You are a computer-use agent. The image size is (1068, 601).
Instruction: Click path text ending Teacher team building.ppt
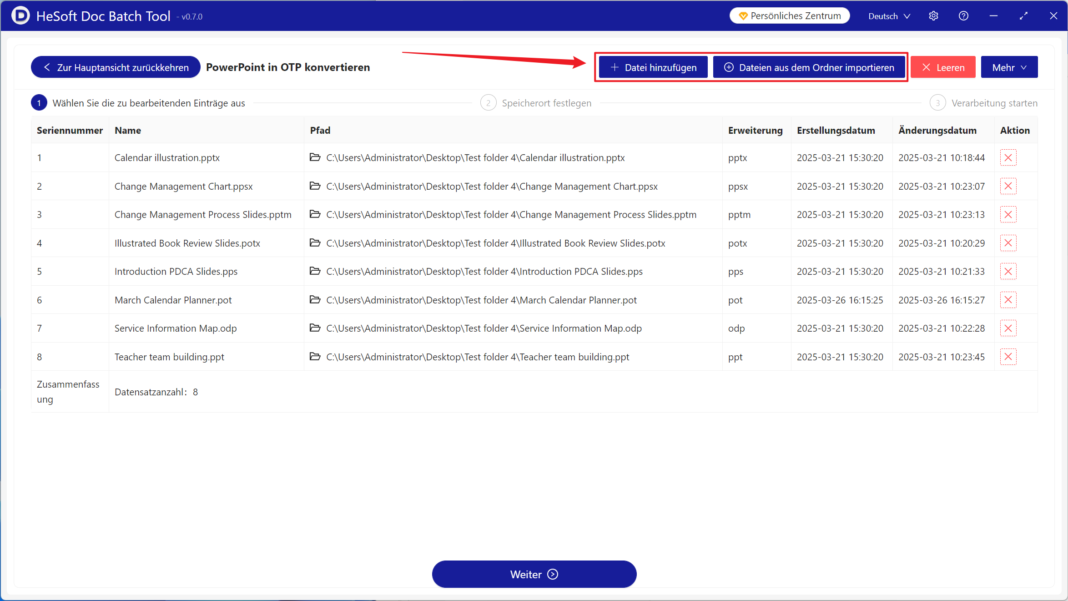pyautogui.click(x=478, y=357)
